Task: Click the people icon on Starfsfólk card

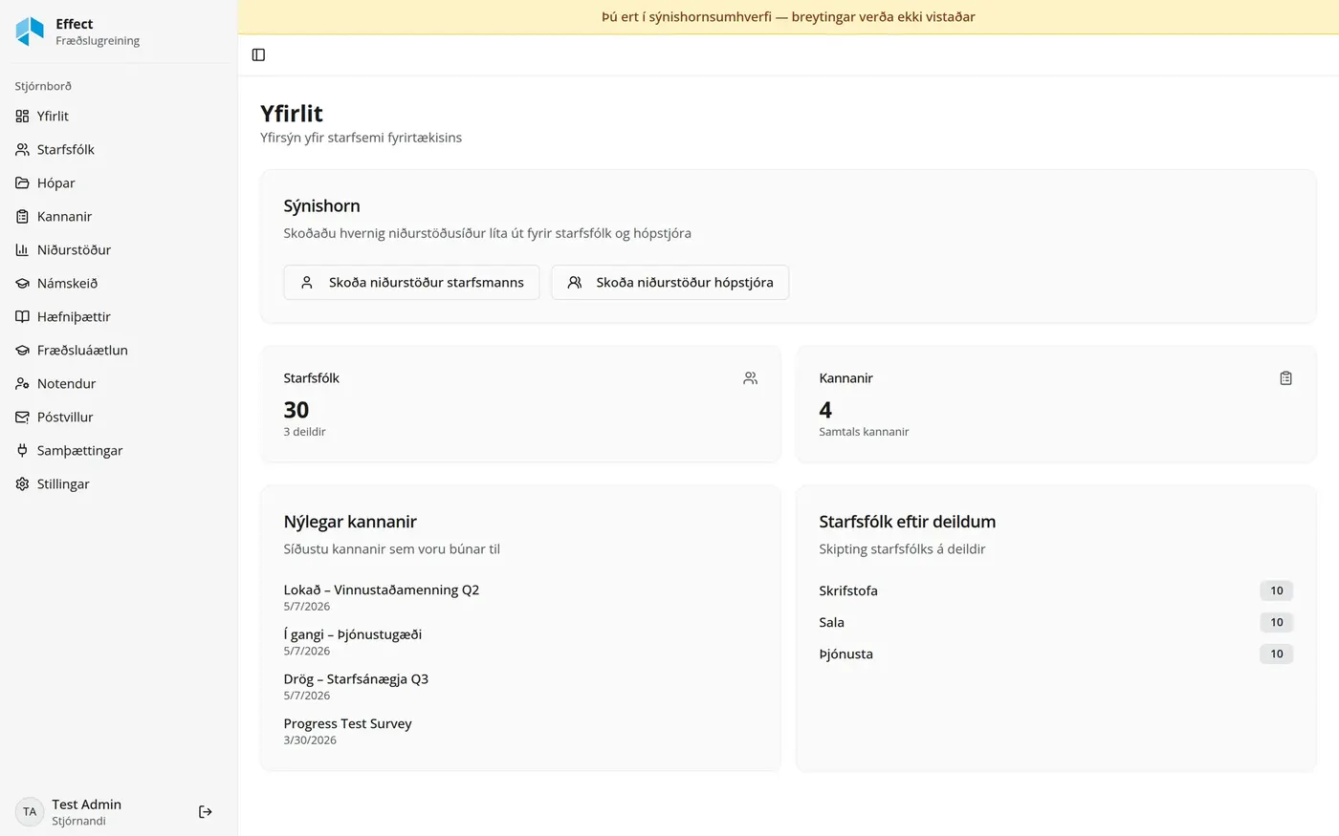Action: [750, 378]
